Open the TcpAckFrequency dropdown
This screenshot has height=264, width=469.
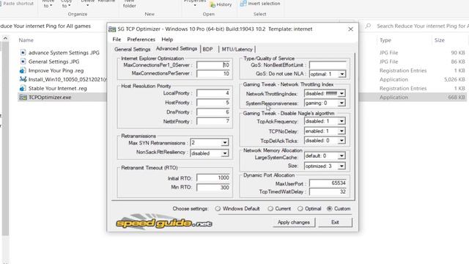[342, 121]
